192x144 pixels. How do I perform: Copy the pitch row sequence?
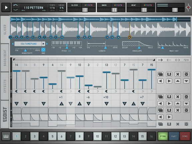point(160,97)
